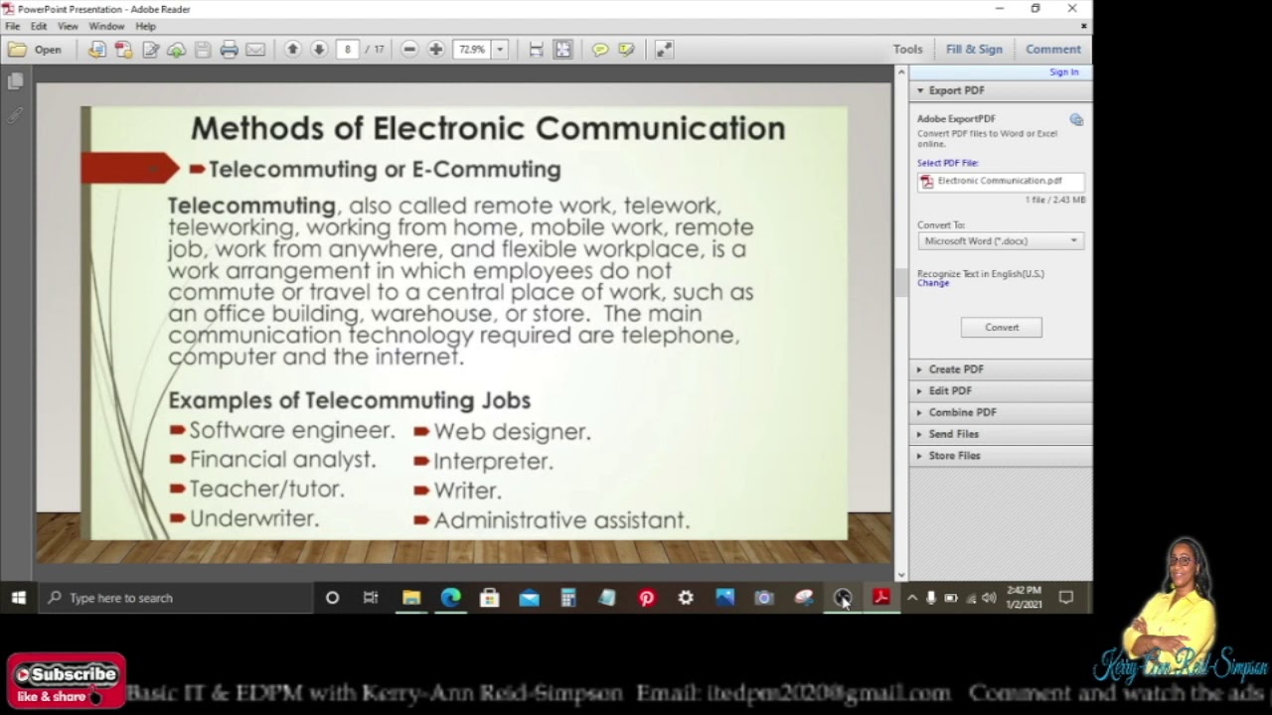Open the Calculator taskbar icon

click(568, 598)
